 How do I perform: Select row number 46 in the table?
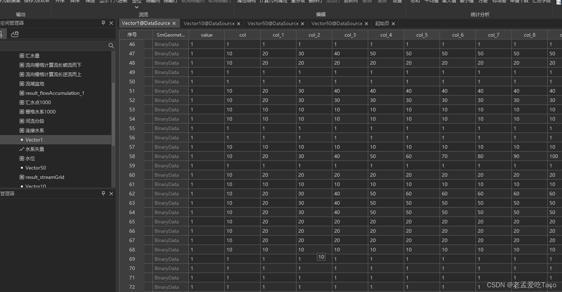pos(132,44)
